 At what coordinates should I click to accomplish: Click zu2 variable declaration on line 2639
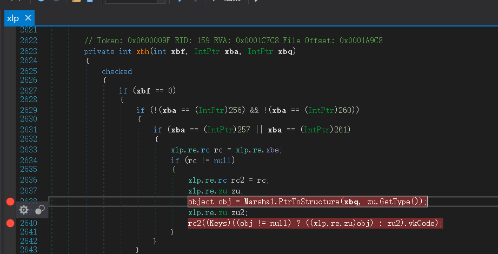click(x=238, y=212)
